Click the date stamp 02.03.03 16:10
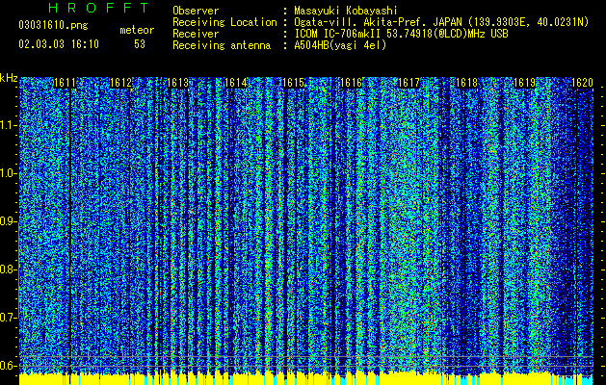The width and height of the screenshot is (606, 385). [59, 44]
